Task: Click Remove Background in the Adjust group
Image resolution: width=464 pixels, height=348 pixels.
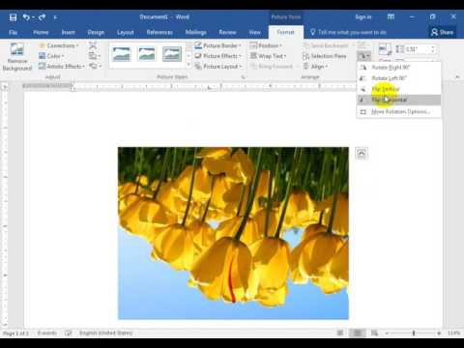Action: 16,56
